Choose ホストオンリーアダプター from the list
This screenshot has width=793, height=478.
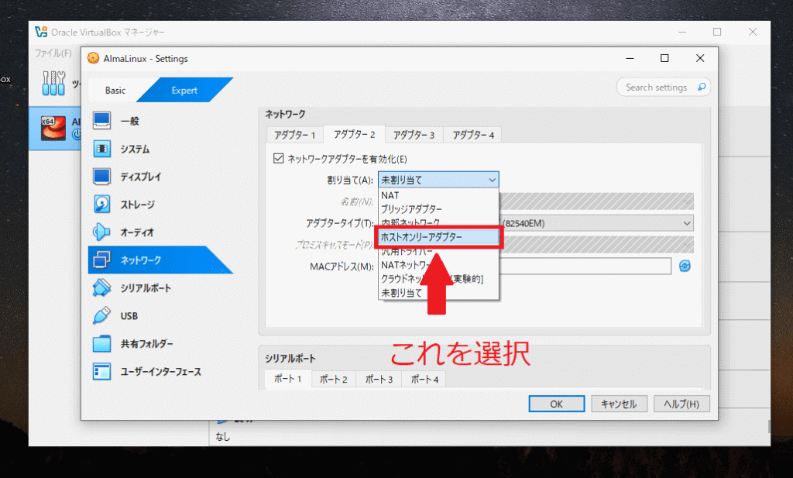(438, 237)
